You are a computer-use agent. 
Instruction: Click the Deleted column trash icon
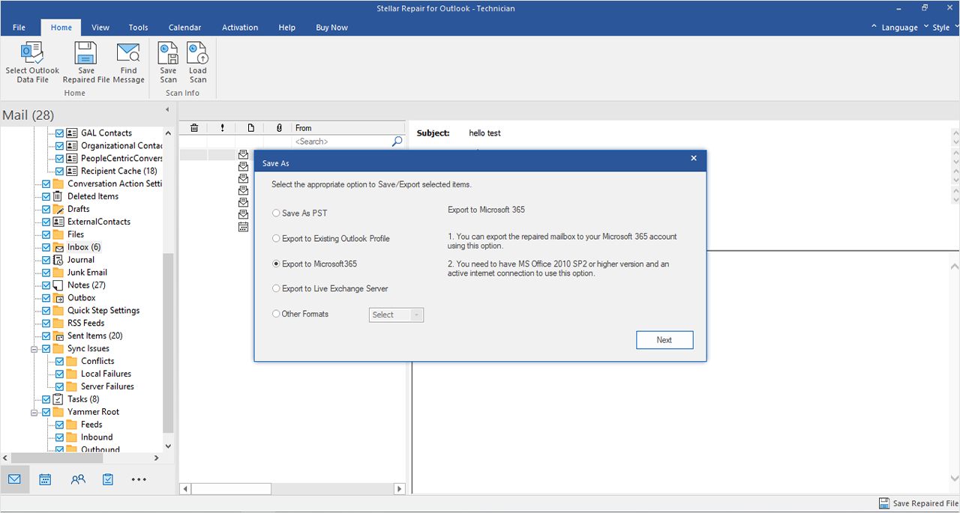pos(193,128)
